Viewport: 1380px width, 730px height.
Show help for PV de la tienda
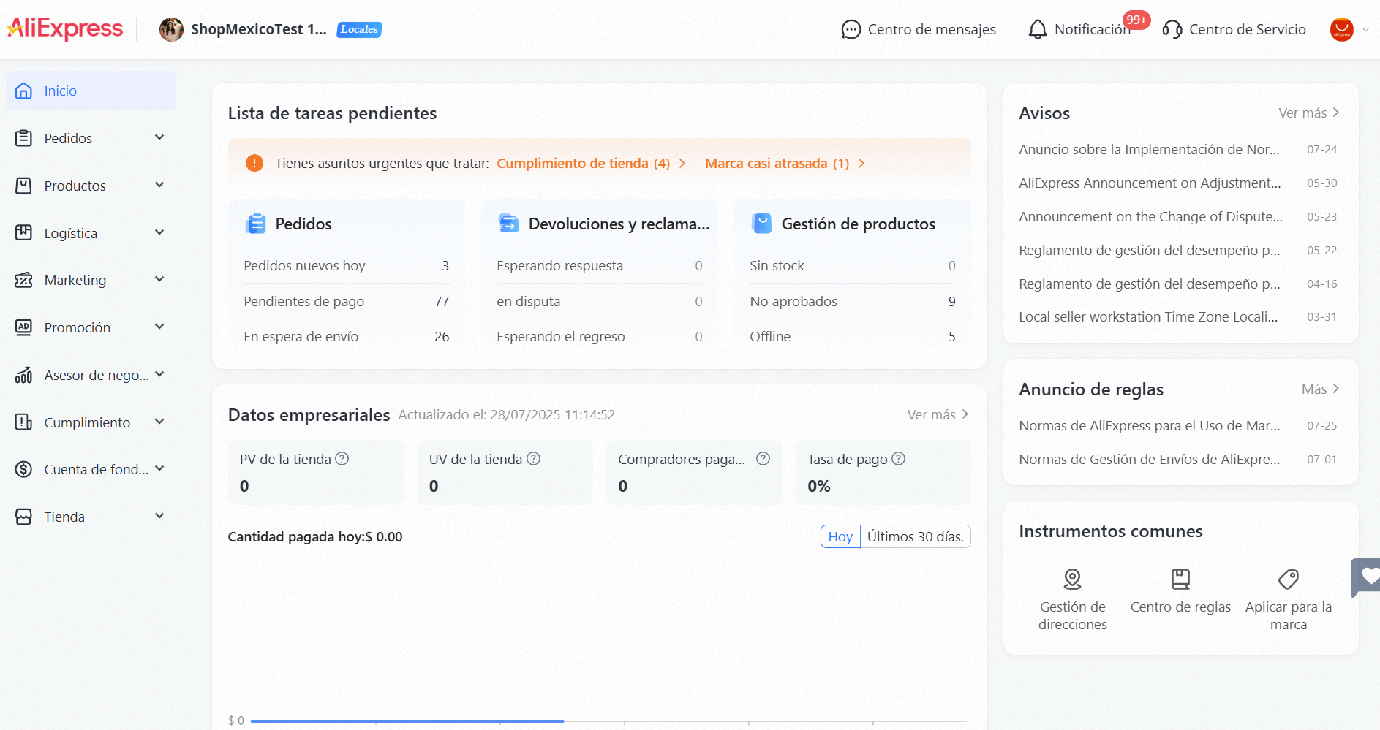[342, 458]
